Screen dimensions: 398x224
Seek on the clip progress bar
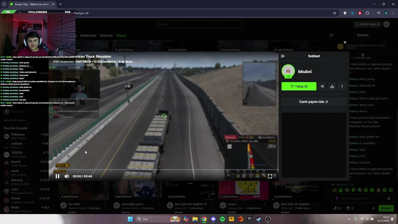click(x=164, y=170)
